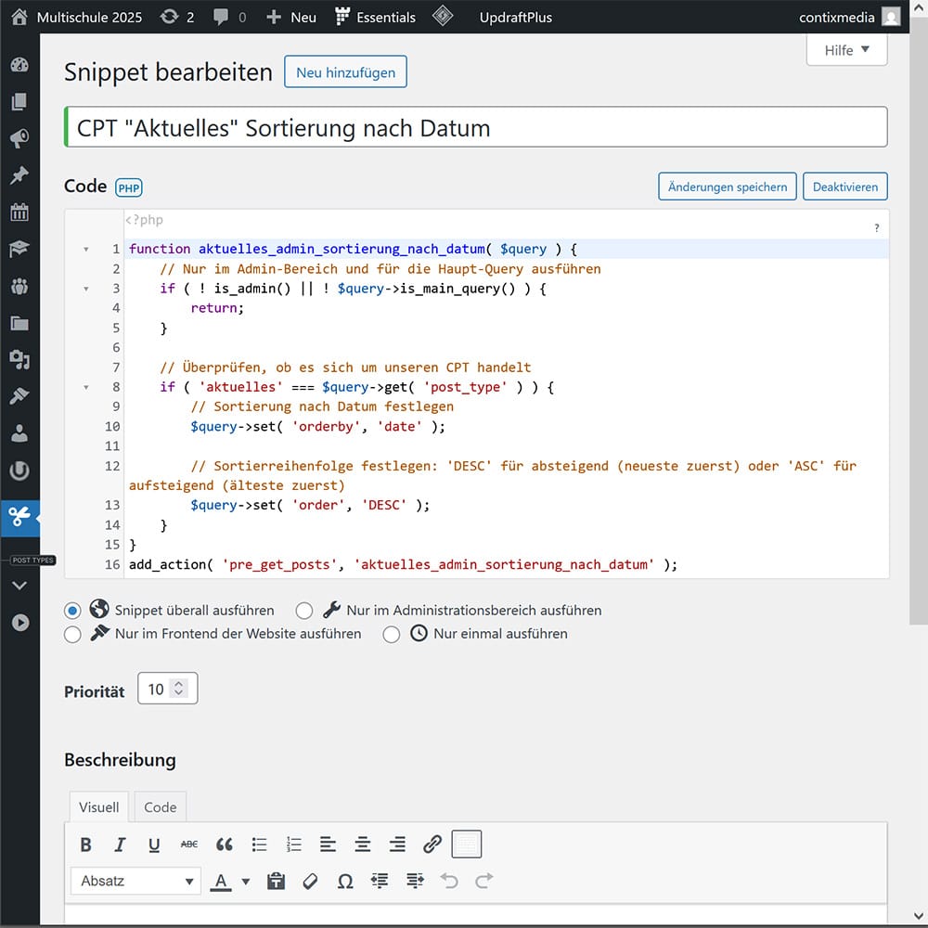Toggle bold formatting in description editor
This screenshot has height=928, width=928.
(86, 844)
